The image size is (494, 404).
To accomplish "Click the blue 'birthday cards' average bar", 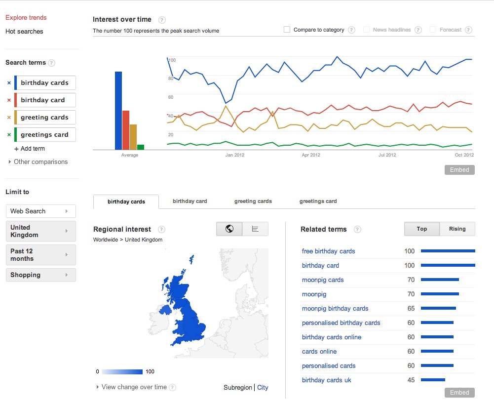I will [x=118, y=111].
